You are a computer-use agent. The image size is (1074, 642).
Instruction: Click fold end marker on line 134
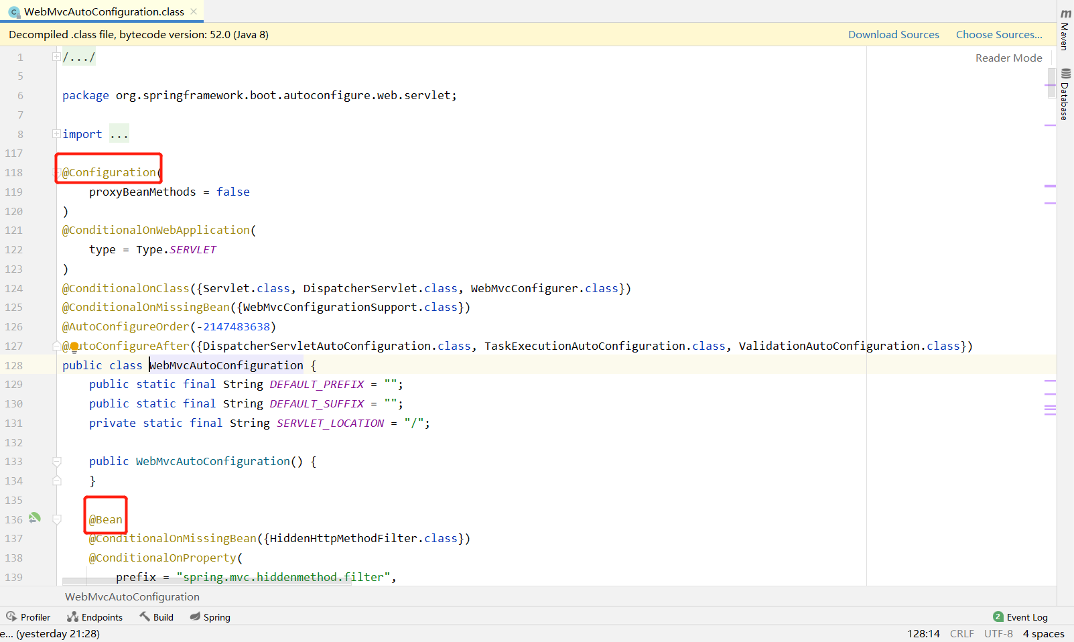point(57,480)
